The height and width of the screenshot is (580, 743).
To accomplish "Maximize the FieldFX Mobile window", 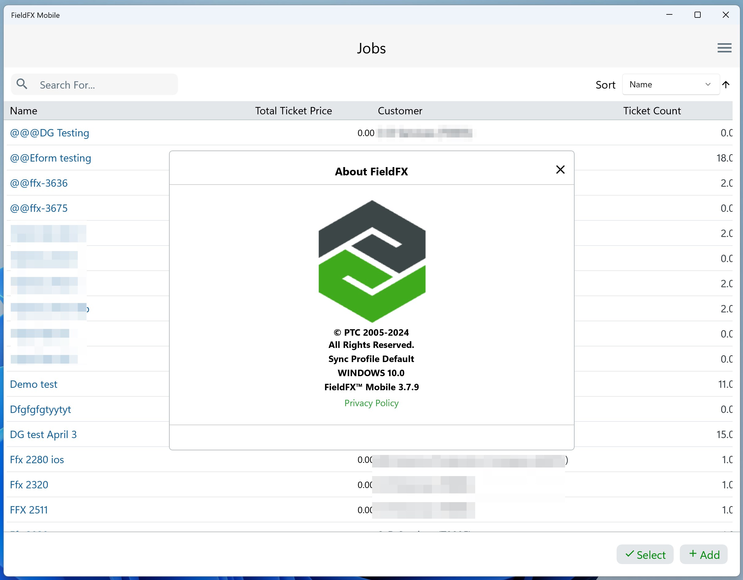I will click(697, 15).
